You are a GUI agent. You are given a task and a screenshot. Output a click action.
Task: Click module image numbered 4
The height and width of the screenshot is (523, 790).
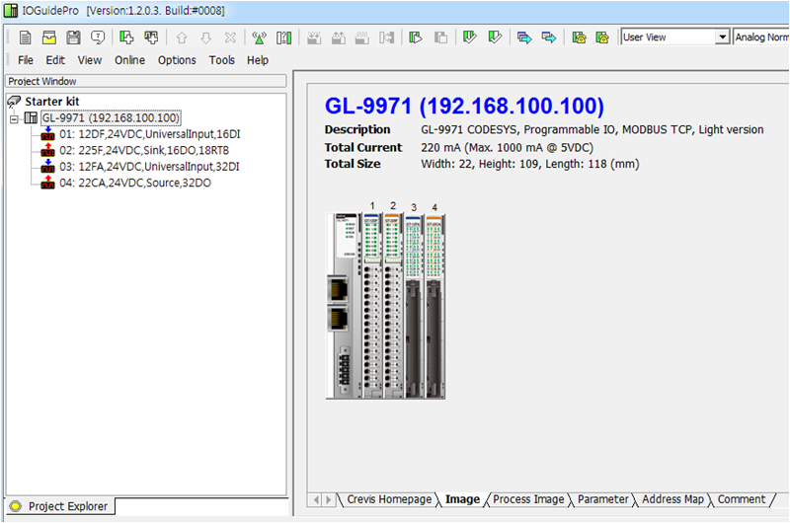(x=434, y=307)
